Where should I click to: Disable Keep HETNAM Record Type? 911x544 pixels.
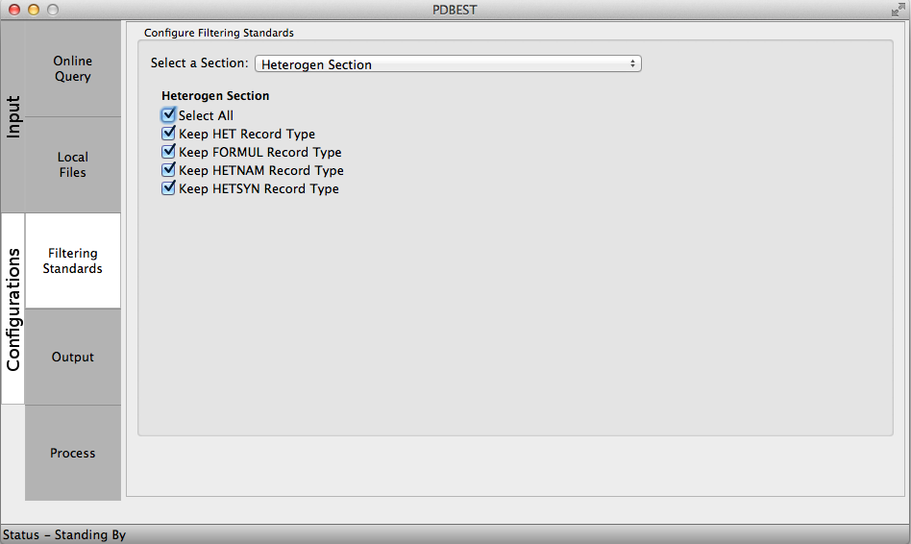[169, 170]
